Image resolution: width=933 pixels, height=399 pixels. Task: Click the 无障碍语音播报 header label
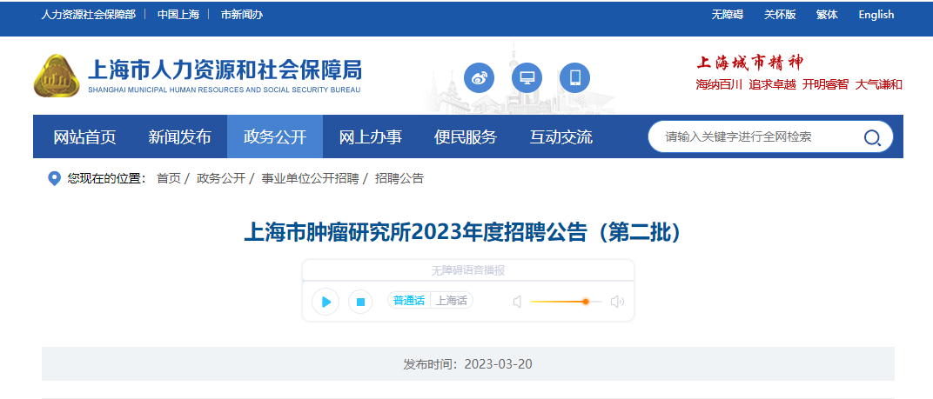[x=467, y=270]
